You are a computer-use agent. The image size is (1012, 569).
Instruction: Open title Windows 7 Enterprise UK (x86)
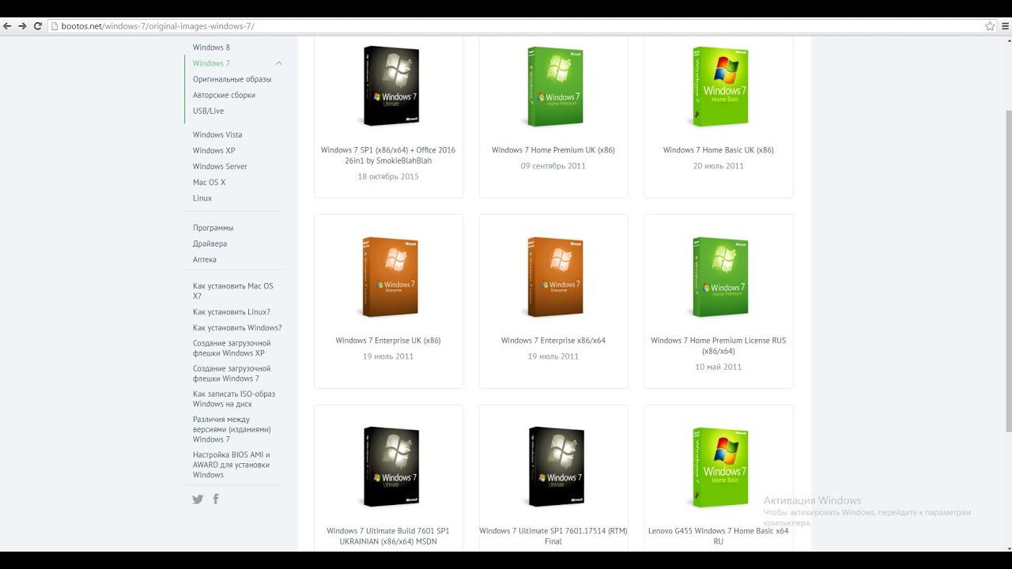pyautogui.click(x=388, y=341)
